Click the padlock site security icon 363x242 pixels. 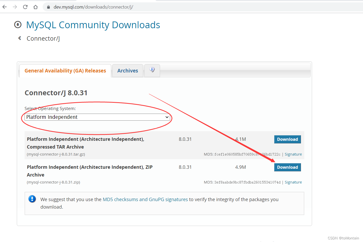click(x=48, y=7)
